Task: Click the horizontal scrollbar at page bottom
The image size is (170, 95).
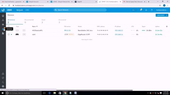Action: point(95,90)
